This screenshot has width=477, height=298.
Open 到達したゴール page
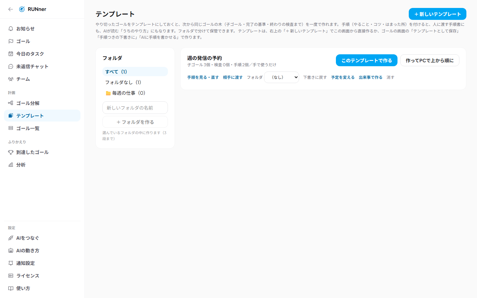(42, 152)
